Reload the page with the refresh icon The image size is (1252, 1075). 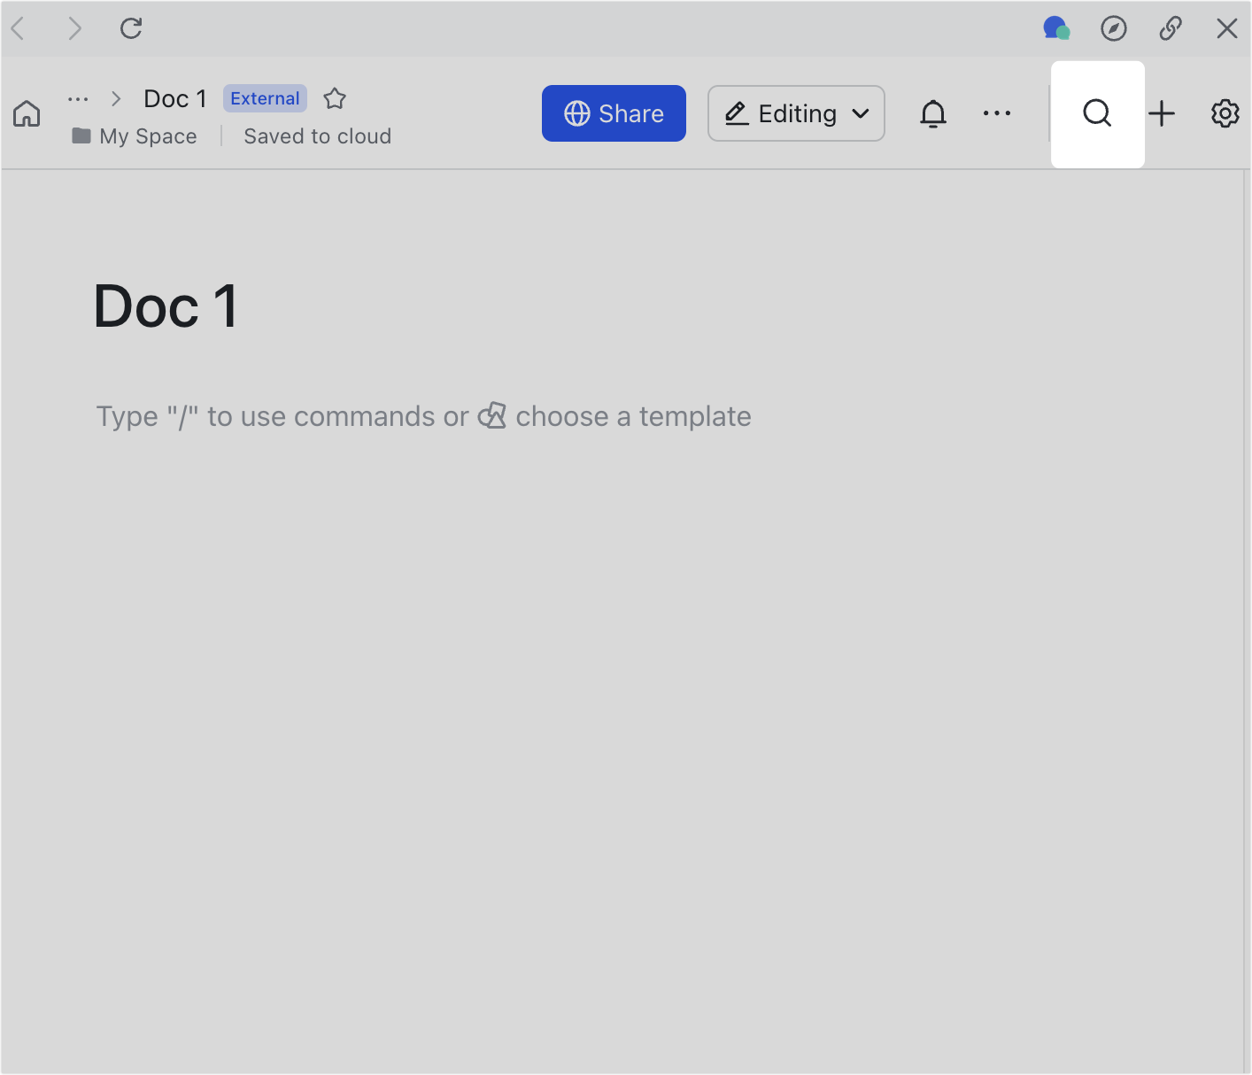pyautogui.click(x=131, y=27)
